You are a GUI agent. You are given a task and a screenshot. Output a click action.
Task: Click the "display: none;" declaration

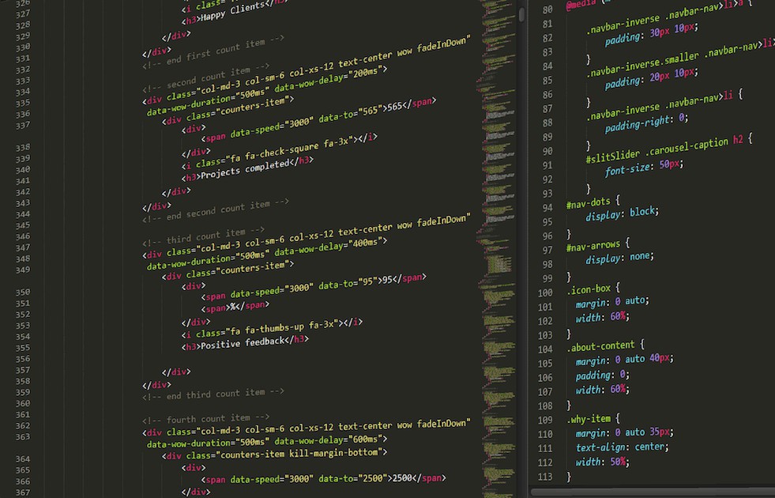click(620, 258)
